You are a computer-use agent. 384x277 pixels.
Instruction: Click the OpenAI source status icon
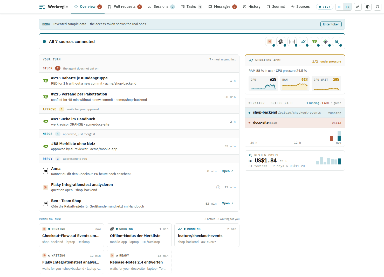(x=281, y=41)
